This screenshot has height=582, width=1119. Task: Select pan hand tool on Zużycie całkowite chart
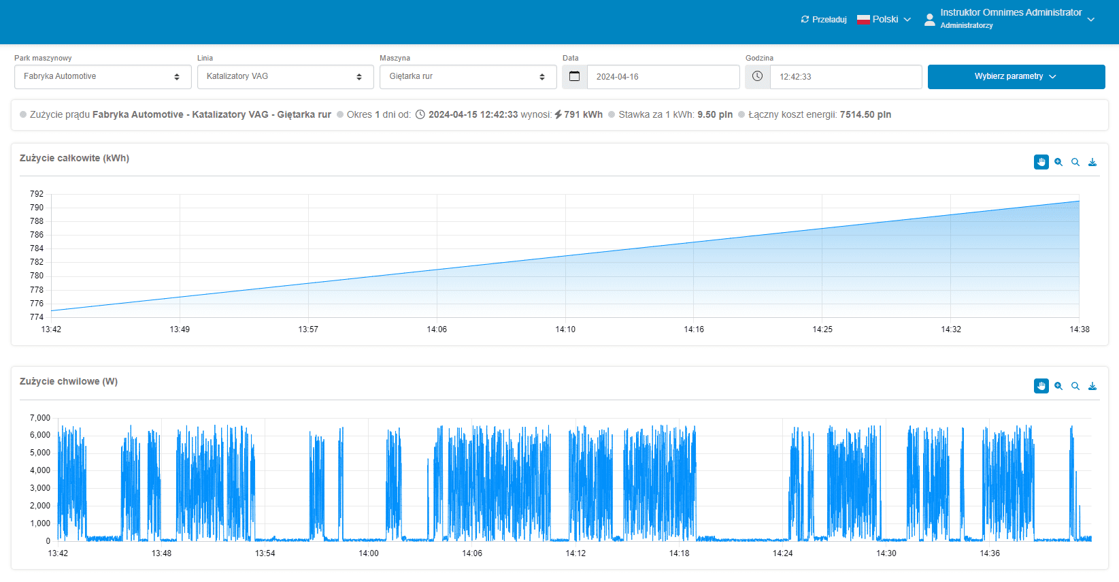pos(1041,162)
